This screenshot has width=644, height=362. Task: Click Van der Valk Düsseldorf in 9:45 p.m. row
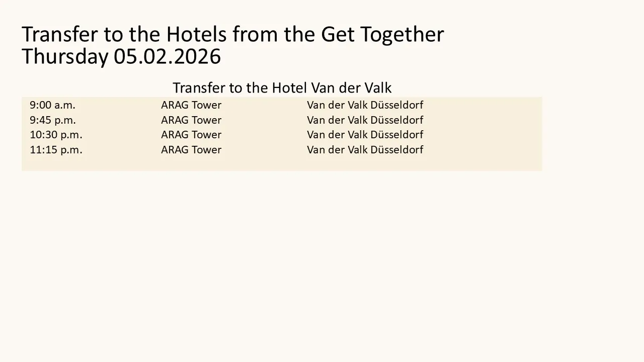coord(365,120)
